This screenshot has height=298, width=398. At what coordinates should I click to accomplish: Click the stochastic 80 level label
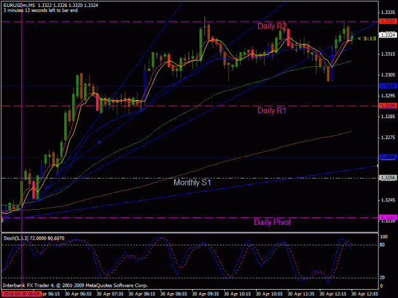(x=382, y=245)
